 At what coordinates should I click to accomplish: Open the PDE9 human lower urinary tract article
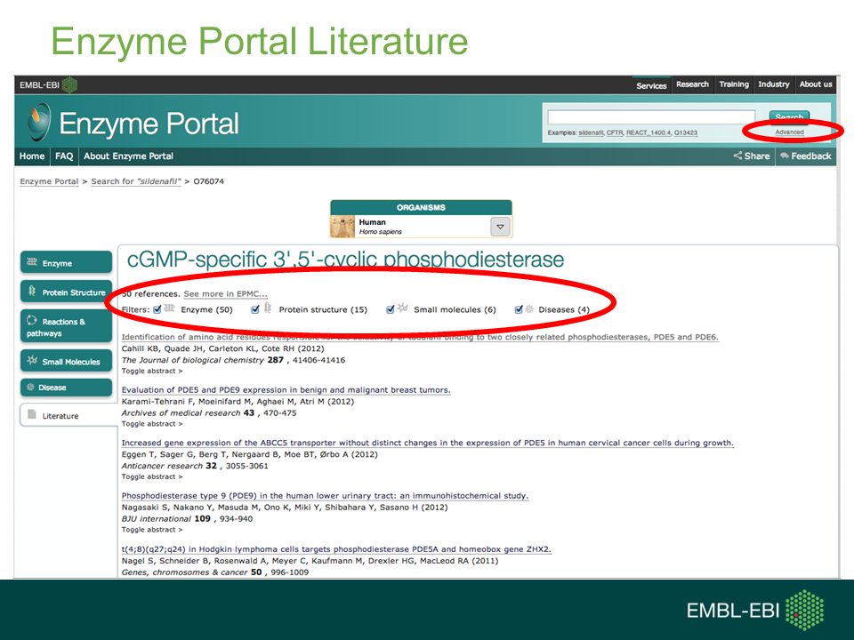326,496
